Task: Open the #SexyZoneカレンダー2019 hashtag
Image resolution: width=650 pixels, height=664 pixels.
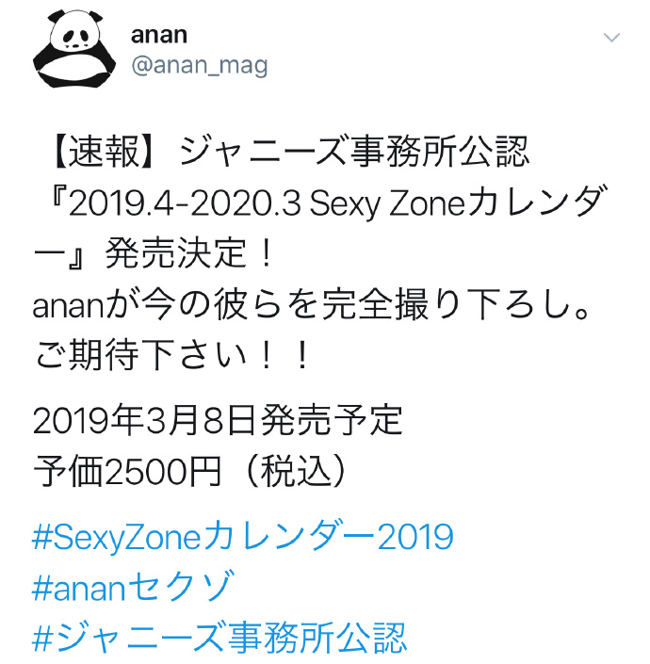Action: tap(243, 537)
